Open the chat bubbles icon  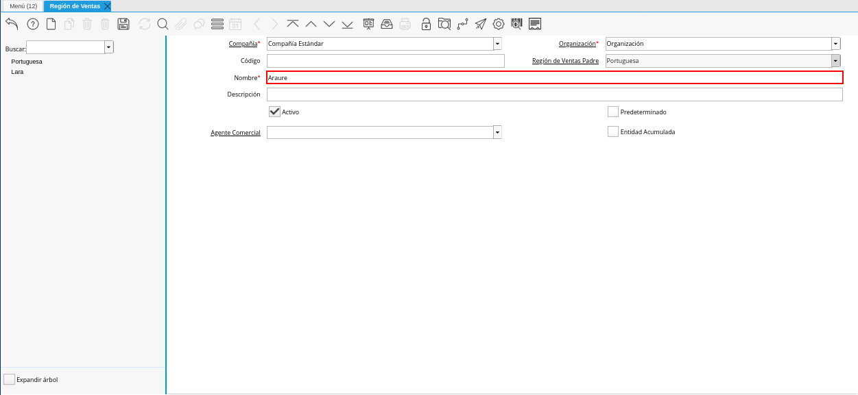point(199,24)
